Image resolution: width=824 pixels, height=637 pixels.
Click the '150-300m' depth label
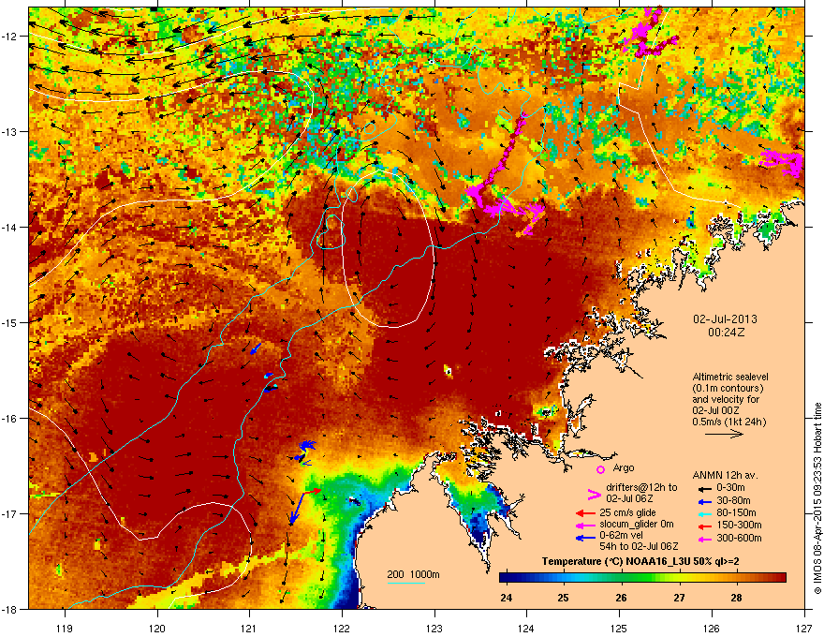pyautogui.click(x=739, y=526)
